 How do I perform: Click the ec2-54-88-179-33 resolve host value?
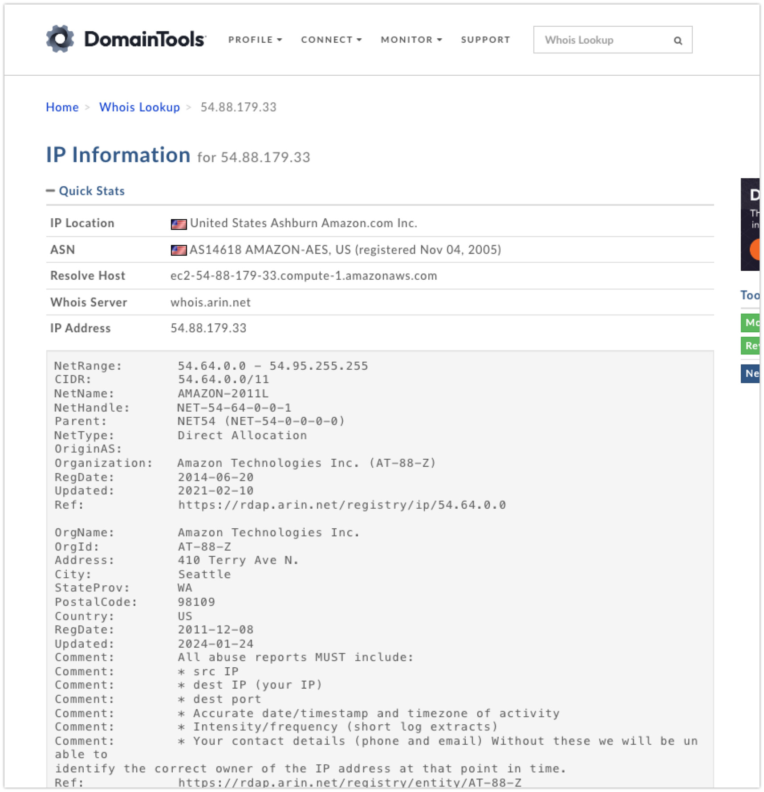point(303,276)
